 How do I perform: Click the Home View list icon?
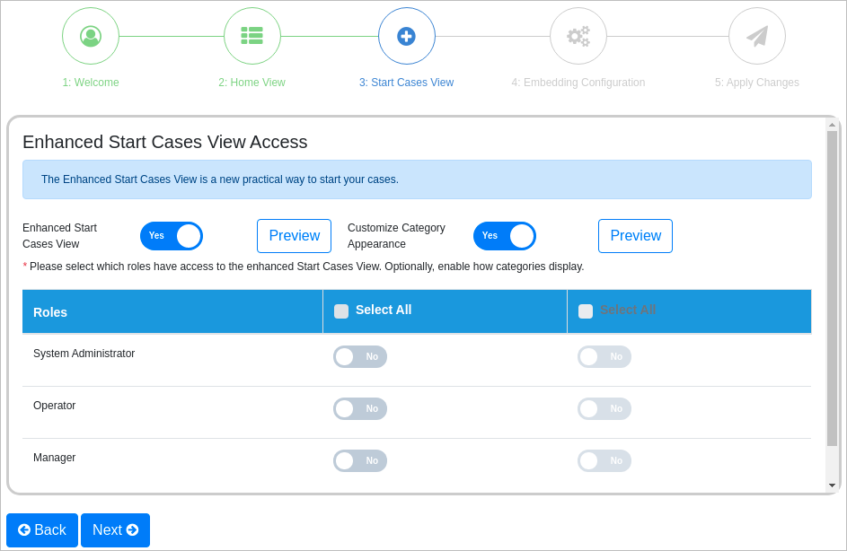pos(252,36)
